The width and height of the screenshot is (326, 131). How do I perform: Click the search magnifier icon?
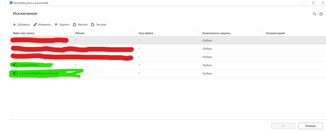315,14
